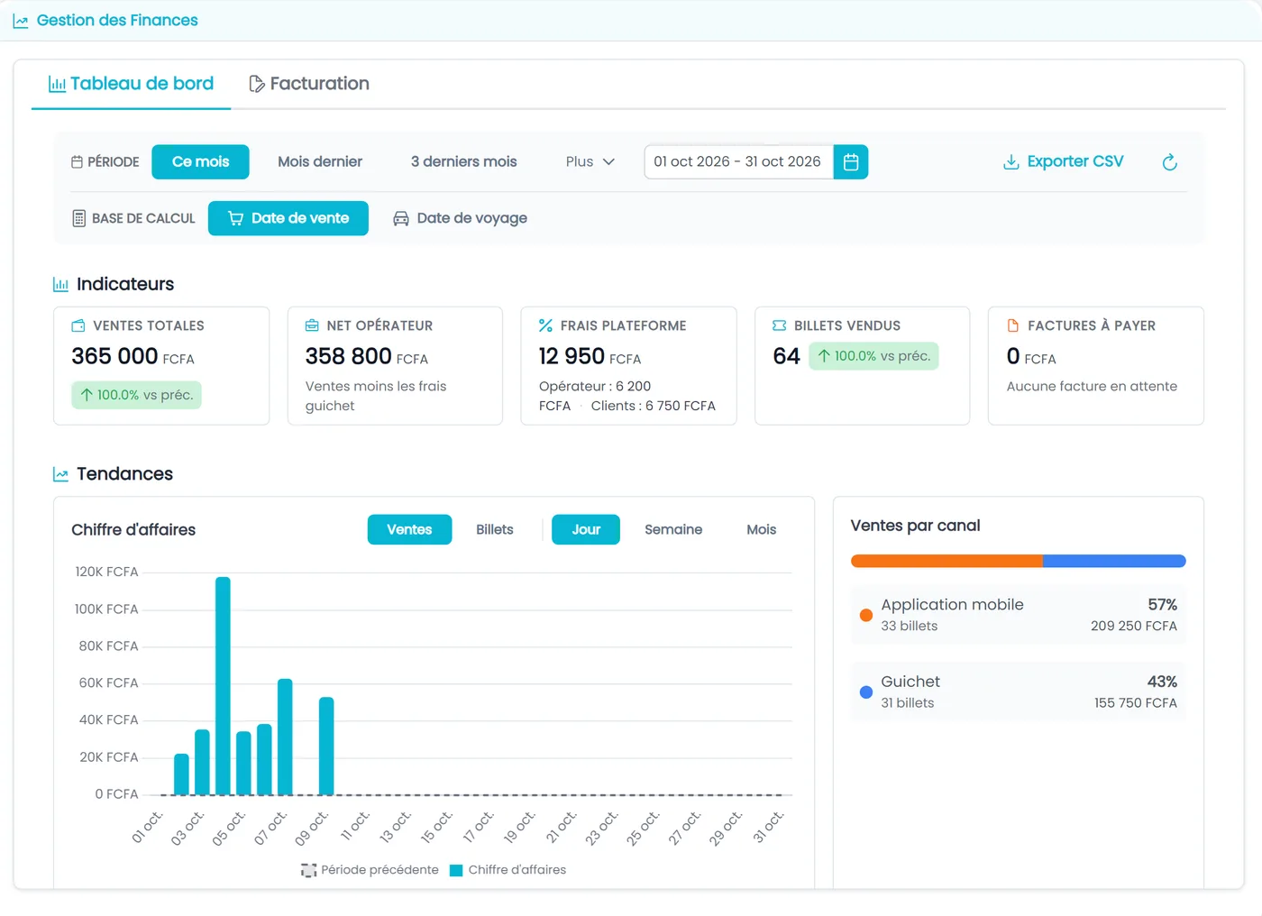The image size is (1262, 916).
Task: Click the Gestion des Finances title
Action: [x=117, y=21]
